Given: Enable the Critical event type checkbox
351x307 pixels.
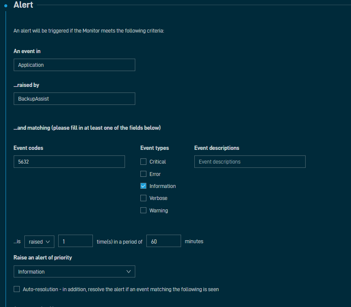Looking at the screenshot, I should pyautogui.click(x=143, y=162).
